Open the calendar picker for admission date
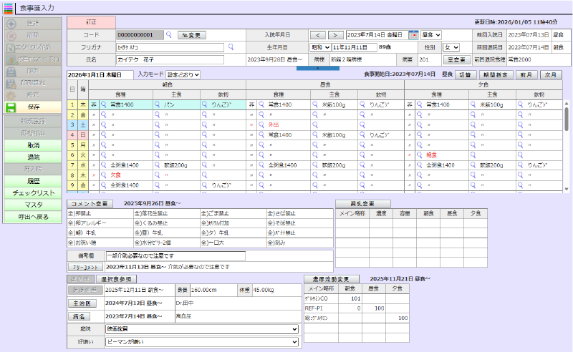The width and height of the screenshot is (573, 352). point(413,34)
